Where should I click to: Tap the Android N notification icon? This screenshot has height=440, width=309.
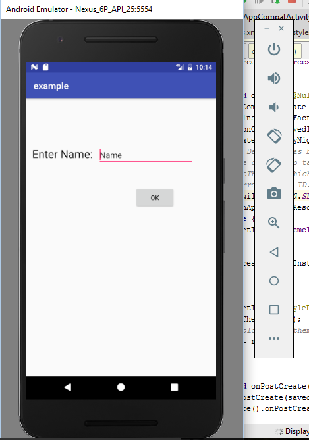(x=34, y=67)
